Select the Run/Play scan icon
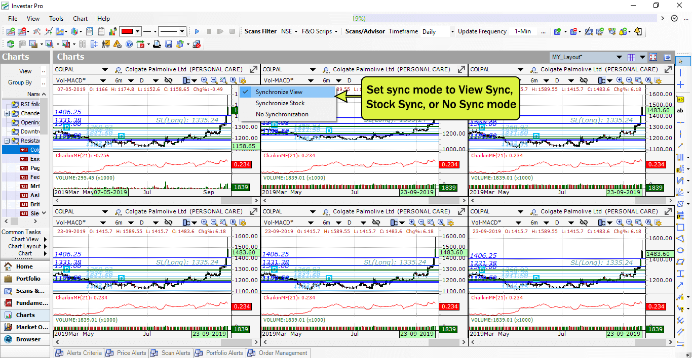The image size is (692, 358). 197,31
